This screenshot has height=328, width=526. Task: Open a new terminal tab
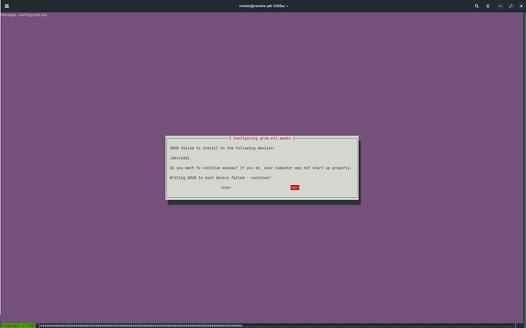(x=5, y=5)
